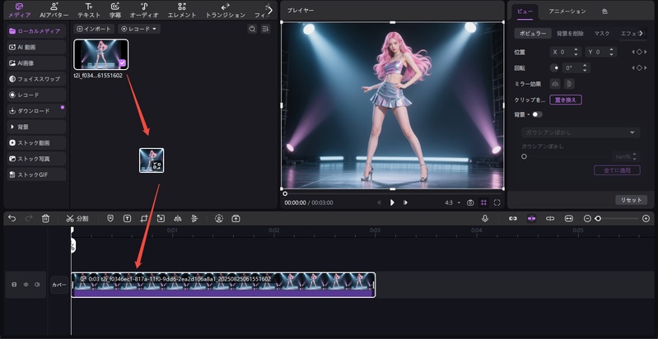The width and height of the screenshot is (658, 339).
Task: Open the レコード dropdown above media
Action: 139,29
